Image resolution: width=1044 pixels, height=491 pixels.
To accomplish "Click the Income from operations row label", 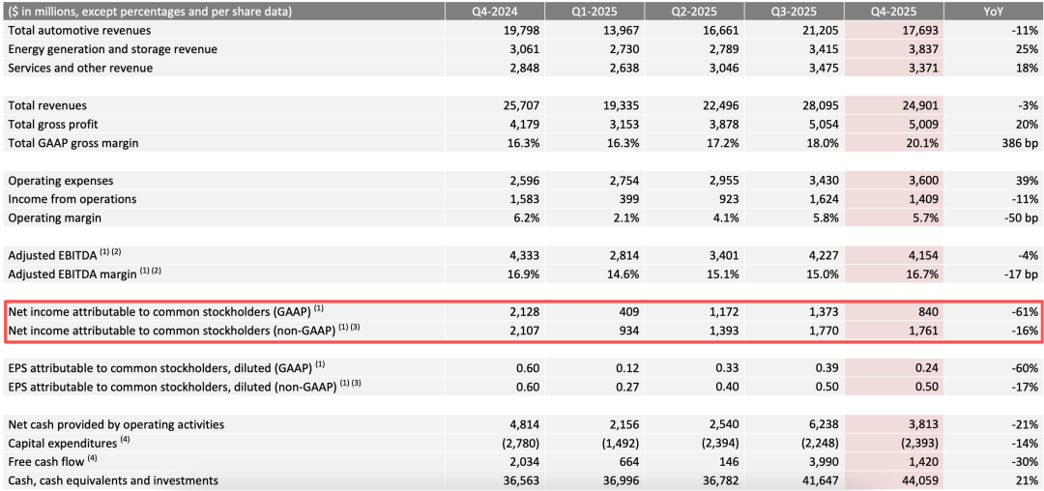I will point(72,199).
